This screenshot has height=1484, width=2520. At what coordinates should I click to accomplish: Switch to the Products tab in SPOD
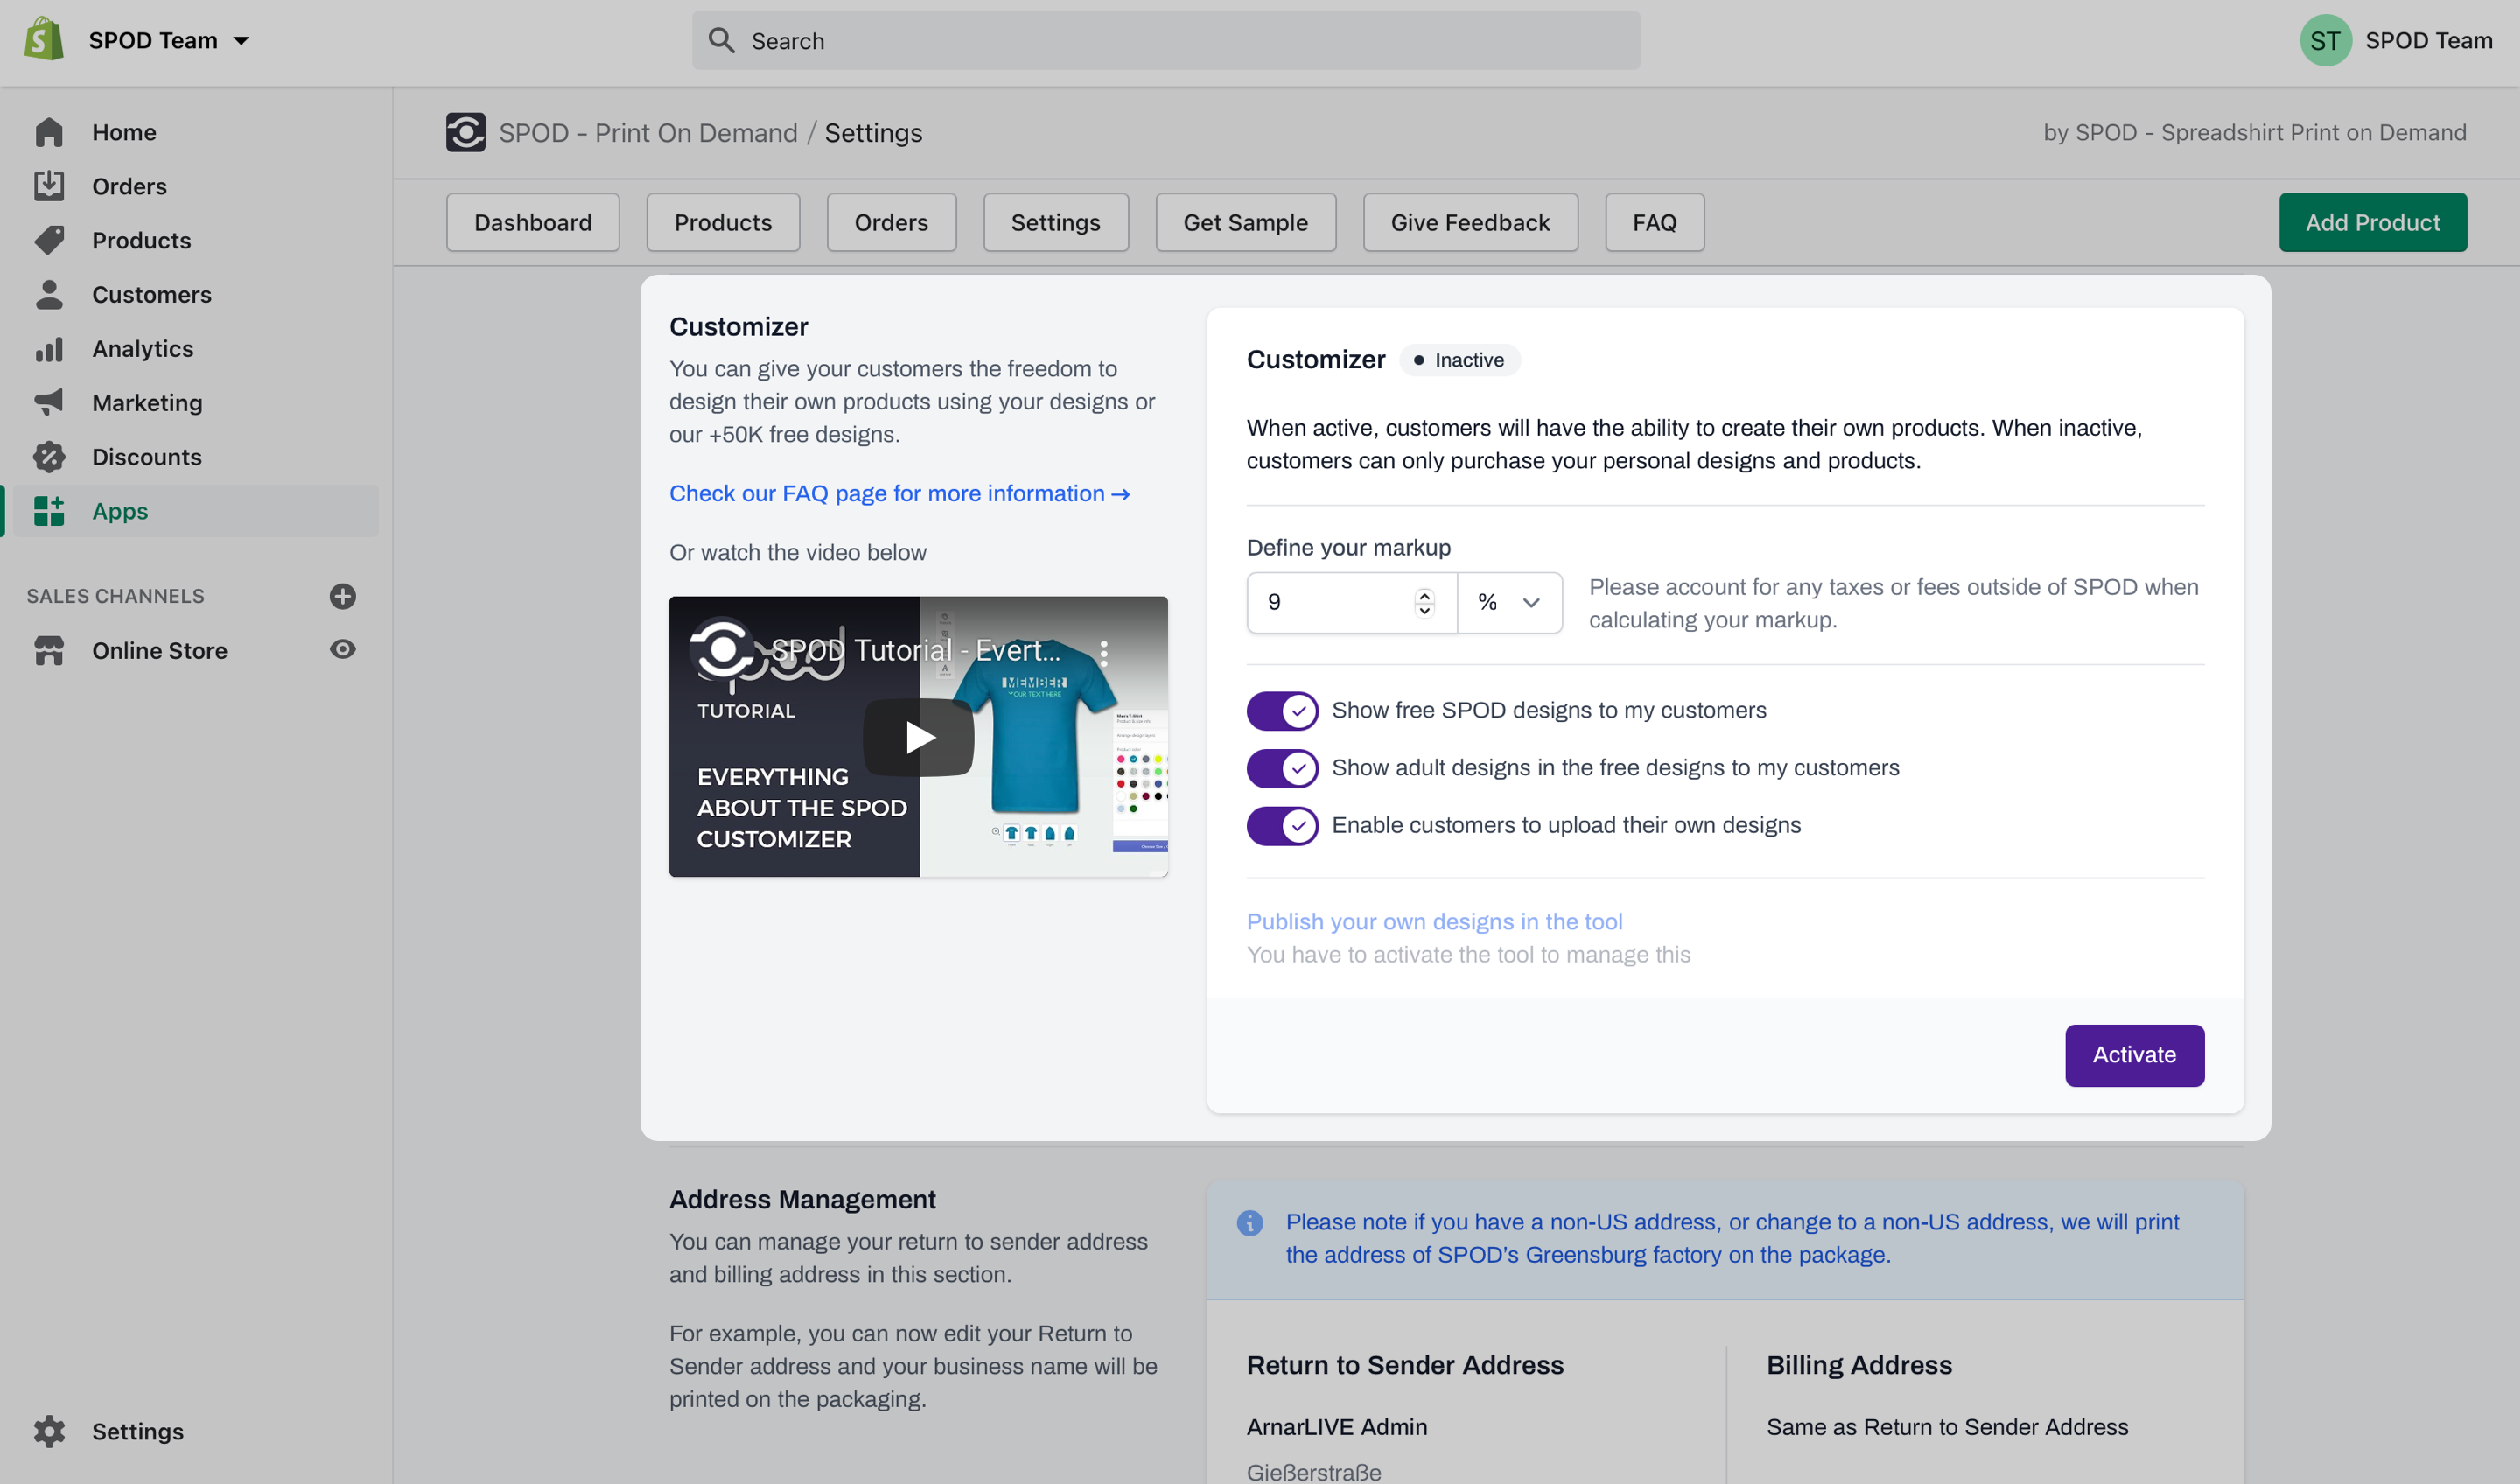tap(723, 222)
